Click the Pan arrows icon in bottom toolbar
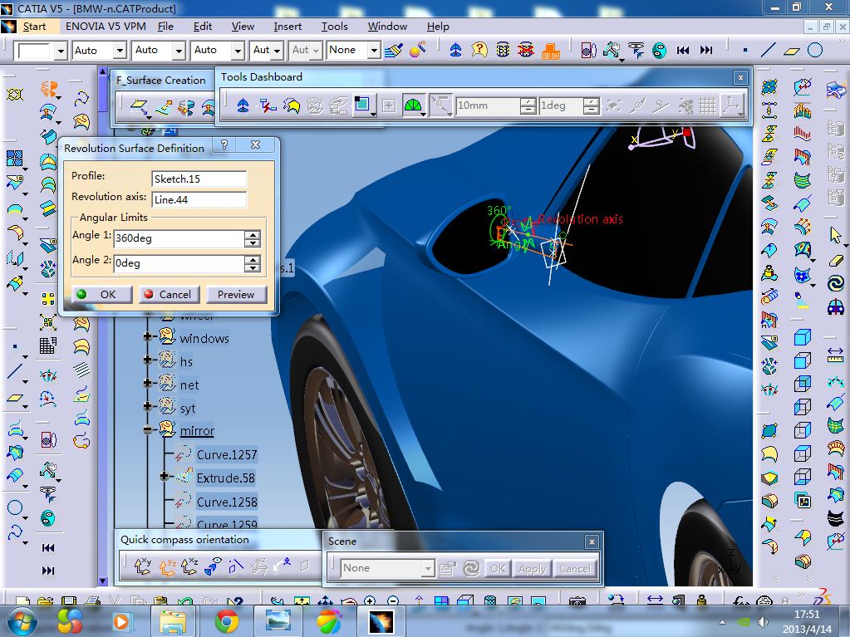The image size is (850, 637). (325, 600)
